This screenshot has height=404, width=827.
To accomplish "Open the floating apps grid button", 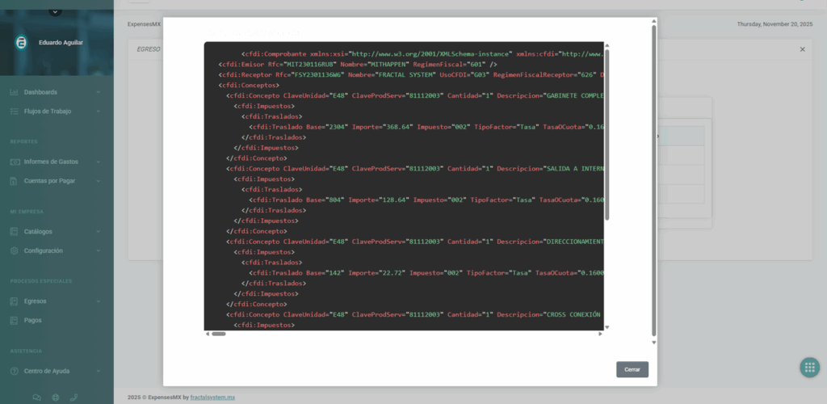I will (x=809, y=368).
